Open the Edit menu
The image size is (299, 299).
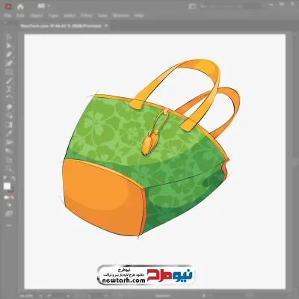click(x=20, y=16)
